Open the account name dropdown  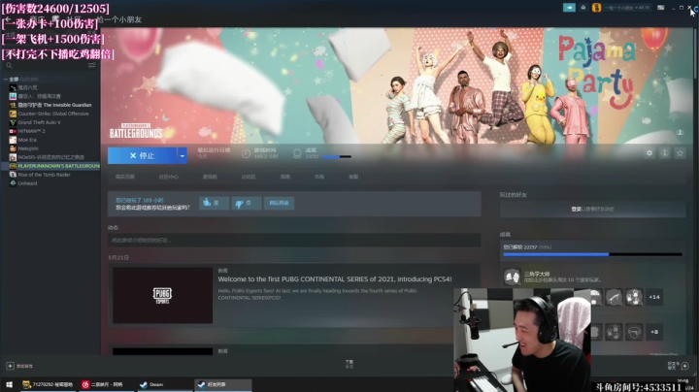[627, 8]
